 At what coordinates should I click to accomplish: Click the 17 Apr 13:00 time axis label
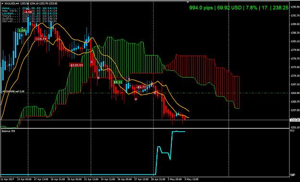41,179
